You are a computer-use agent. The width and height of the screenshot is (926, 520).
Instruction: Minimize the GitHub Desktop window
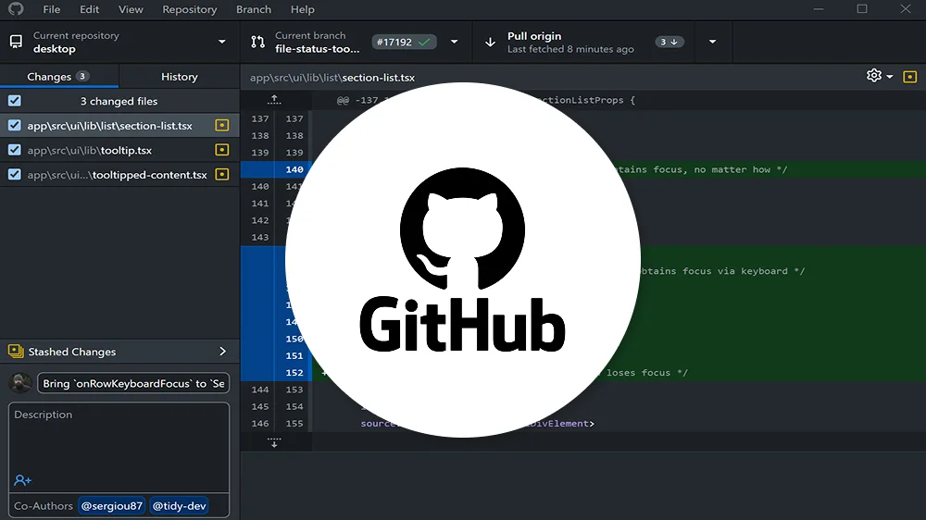(819, 9)
